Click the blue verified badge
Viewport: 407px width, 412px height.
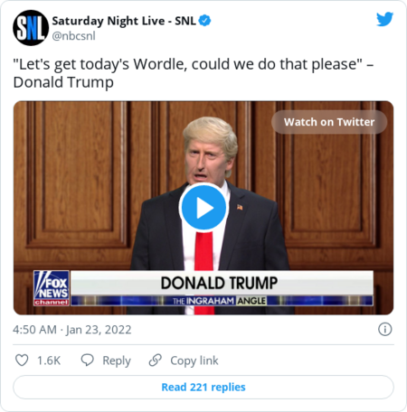point(205,21)
